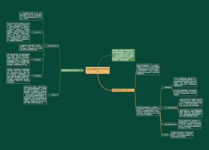Open the light green intro paragraph node
The width and height of the screenshot is (209, 150).
(123, 55)
